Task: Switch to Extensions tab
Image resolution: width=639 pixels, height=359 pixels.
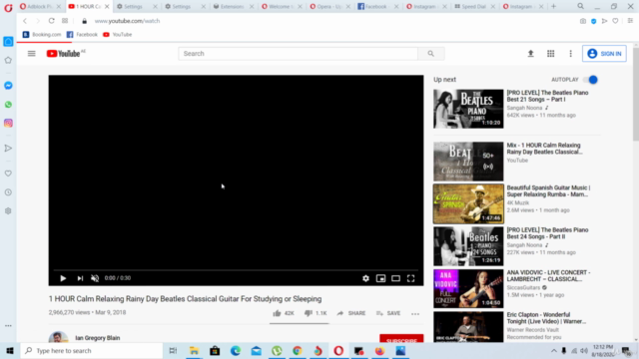Action: pos(233,7)
